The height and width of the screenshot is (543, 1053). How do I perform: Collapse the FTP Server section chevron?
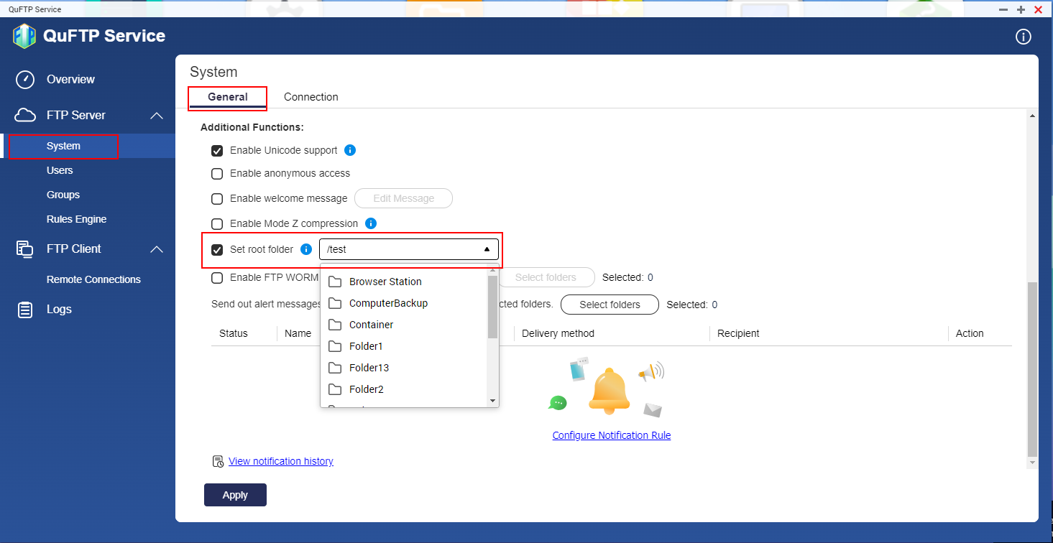coord(157,116)
